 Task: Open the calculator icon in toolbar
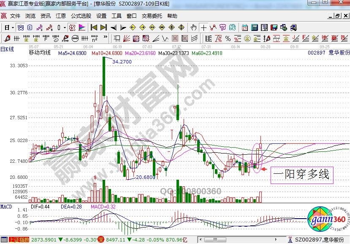coord(255,27)
